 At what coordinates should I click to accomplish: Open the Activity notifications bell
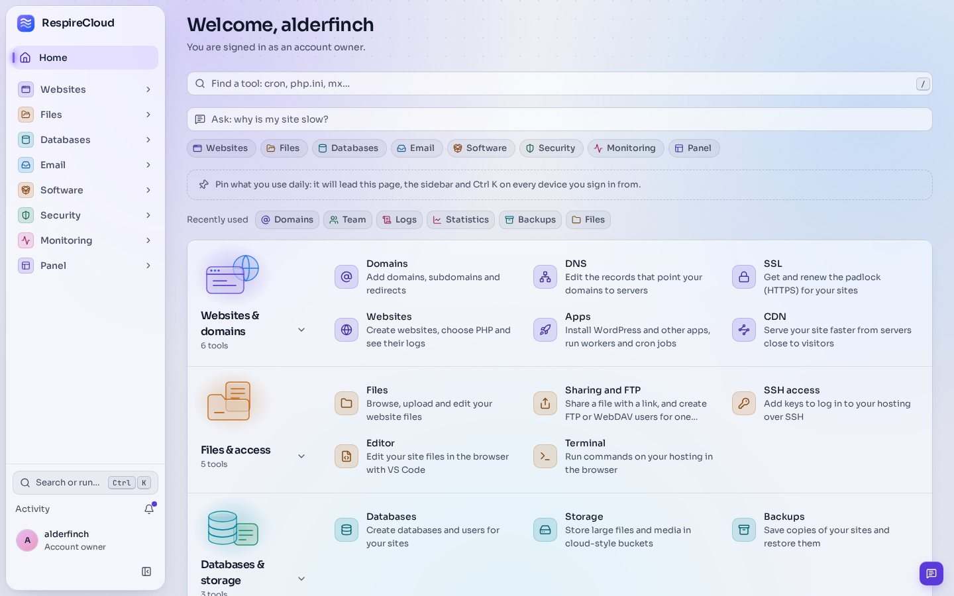point(149,509)
